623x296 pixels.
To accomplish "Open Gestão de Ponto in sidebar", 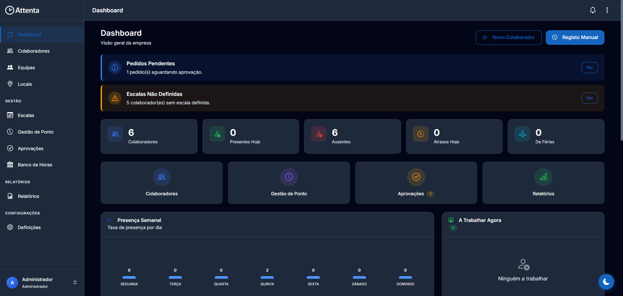I will 42,132.
